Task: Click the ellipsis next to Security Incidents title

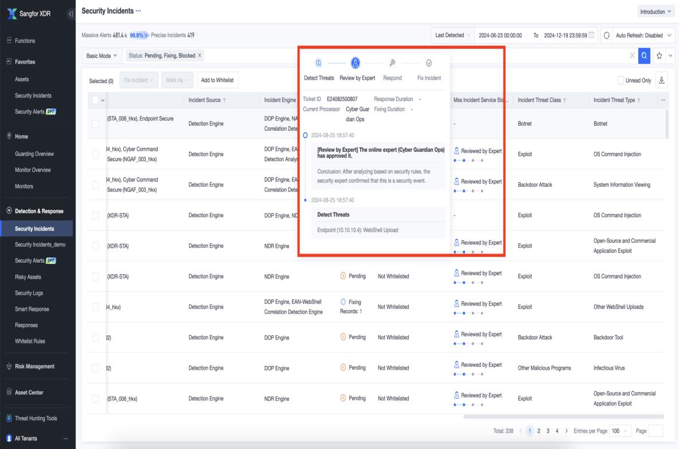Action: (x=138, y=11)
